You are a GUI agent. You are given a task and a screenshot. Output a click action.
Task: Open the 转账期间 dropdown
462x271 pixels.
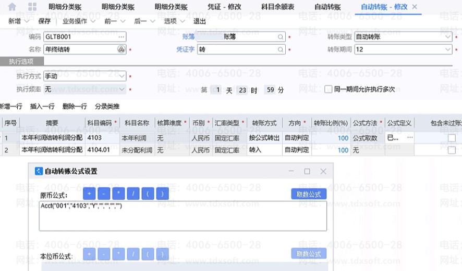[448, 49]
